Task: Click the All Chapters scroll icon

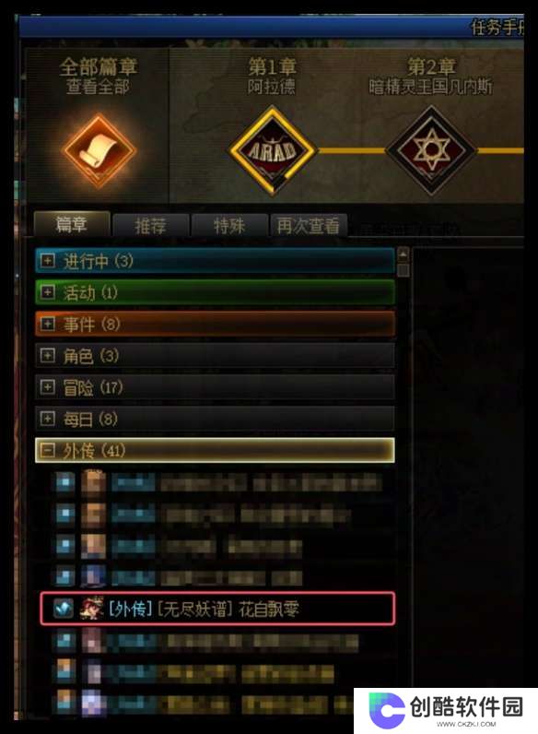Action: pos(99,151)
